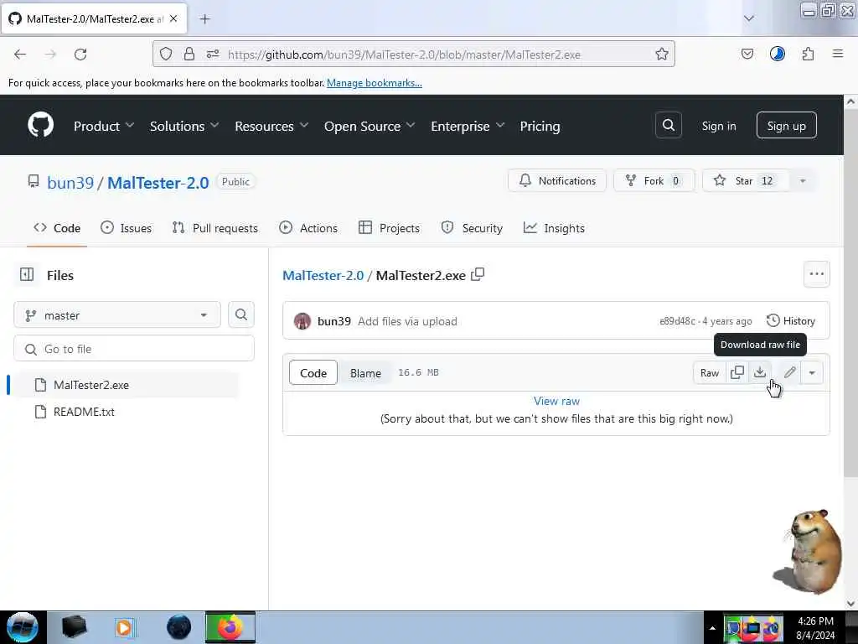Open the Issues tab
This screenshot has height=644, width=858.
[x=126, y=228]
